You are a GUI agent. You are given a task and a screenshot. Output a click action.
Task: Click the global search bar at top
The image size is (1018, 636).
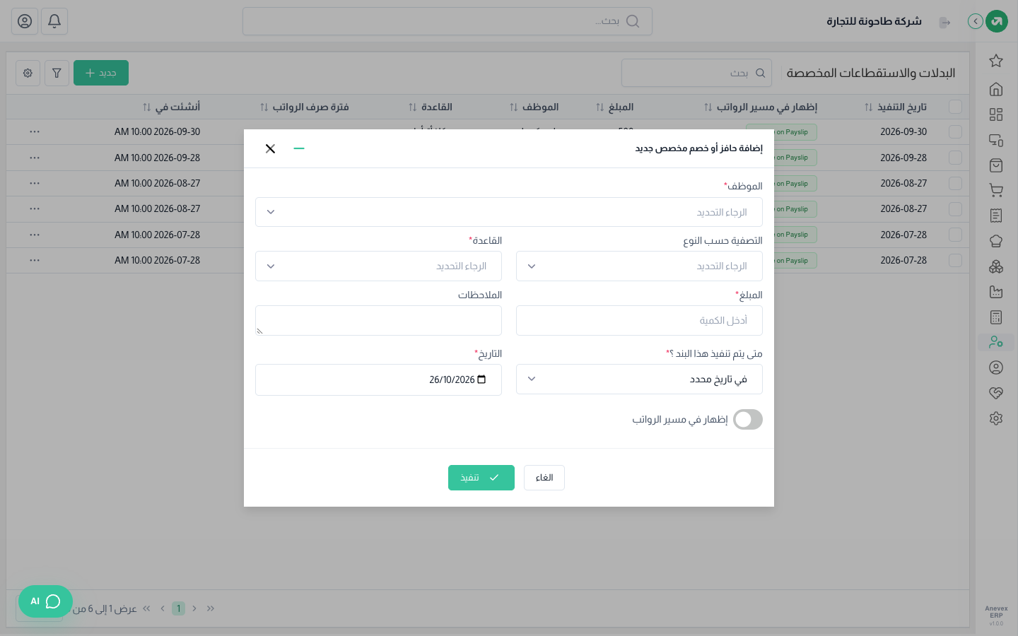447,21
